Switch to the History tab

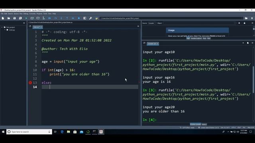coord(204,124)
